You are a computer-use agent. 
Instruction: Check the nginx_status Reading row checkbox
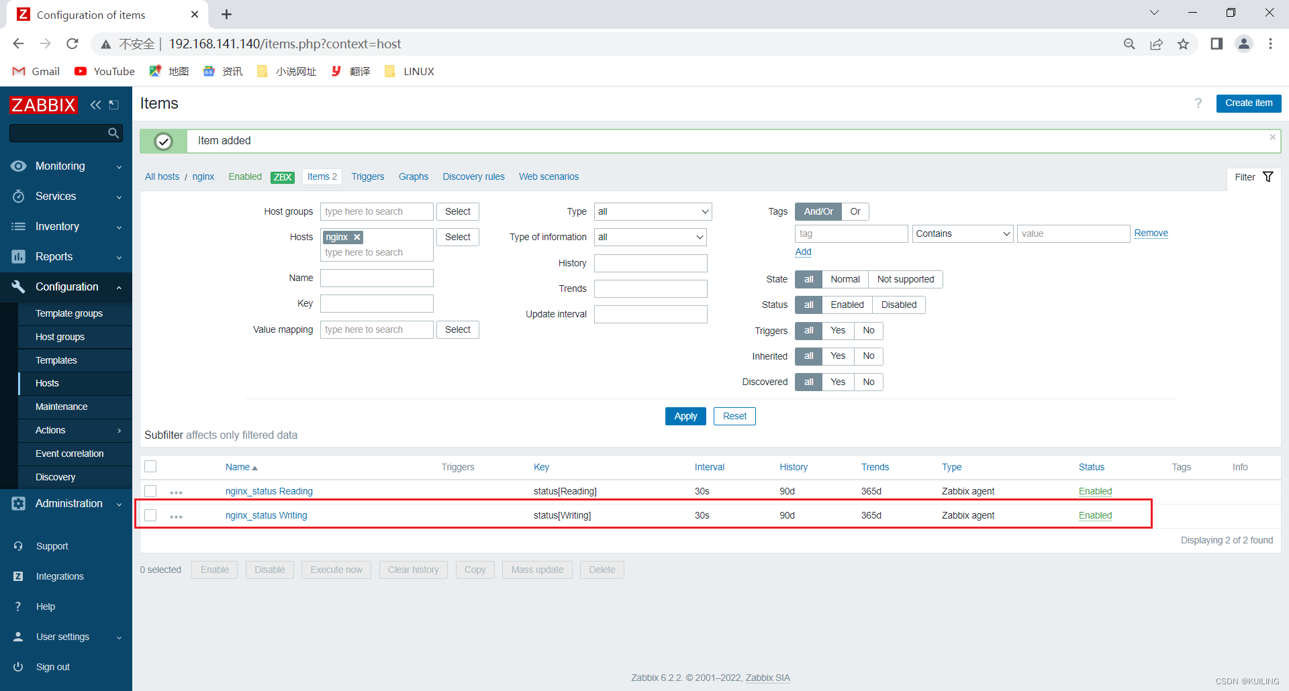[150, 491]
